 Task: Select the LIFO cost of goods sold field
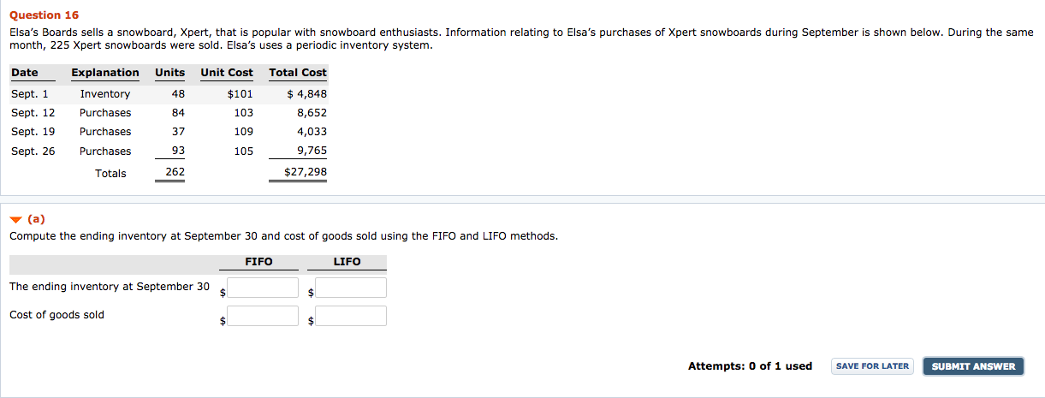pos(351,316)
